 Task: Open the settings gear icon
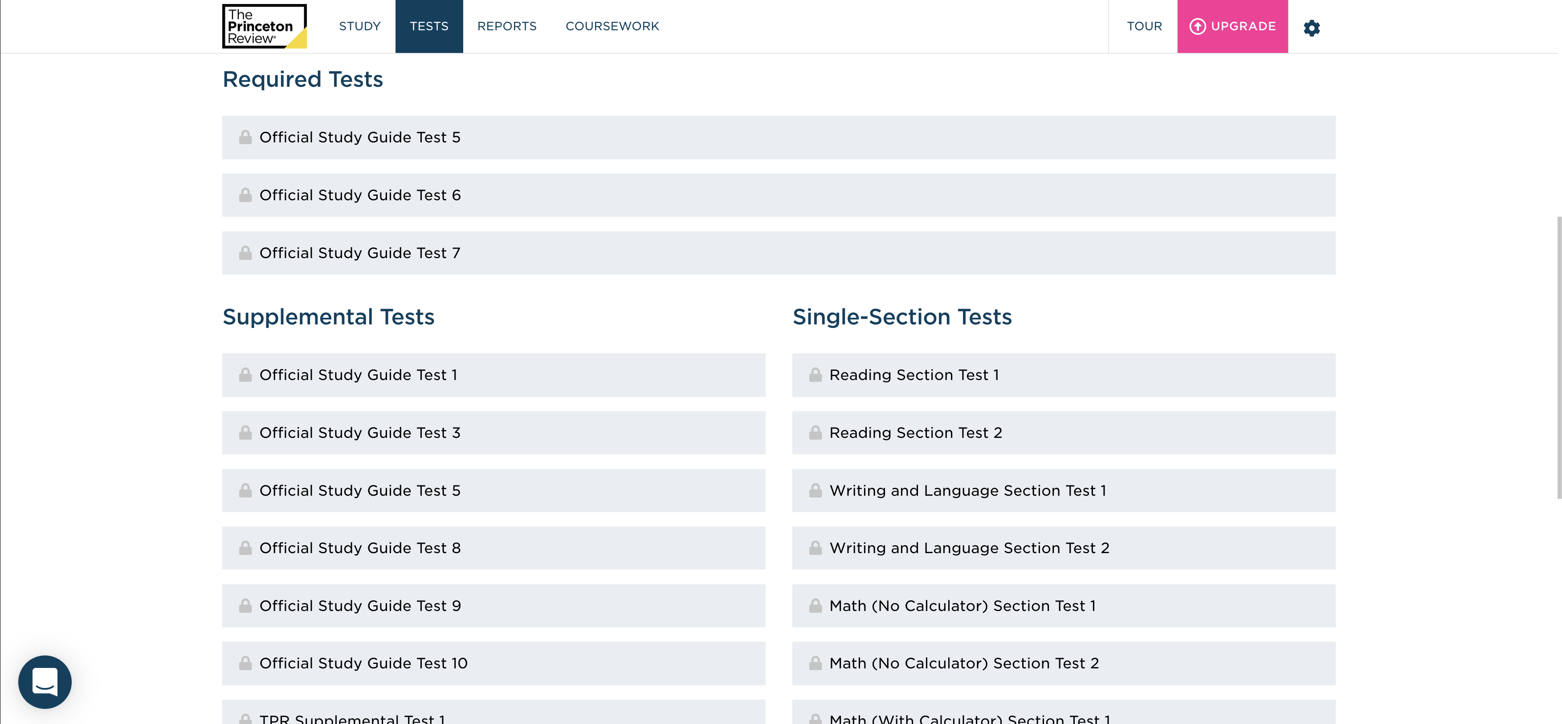pos(1311,28)
